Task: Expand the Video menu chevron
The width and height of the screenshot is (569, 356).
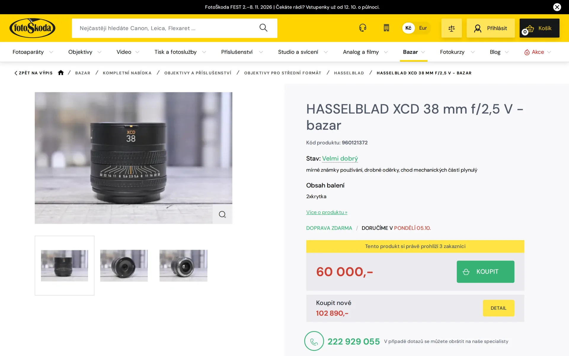Action: (x=137, y=52)
